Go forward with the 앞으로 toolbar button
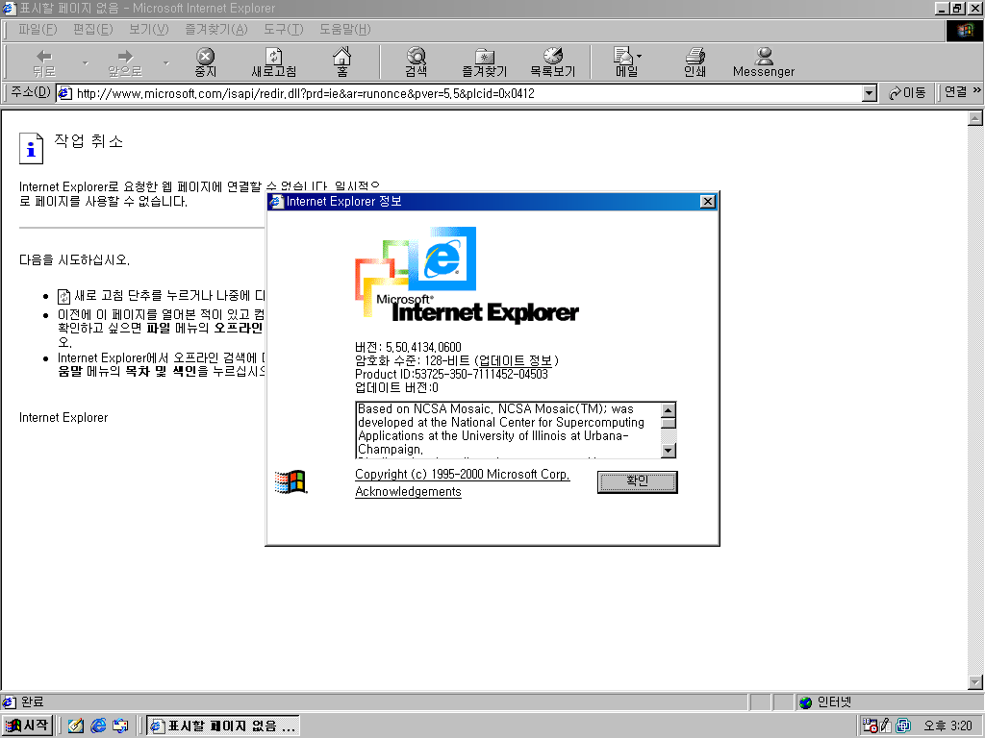Screen dimensions: 985x738 (125, 62)
